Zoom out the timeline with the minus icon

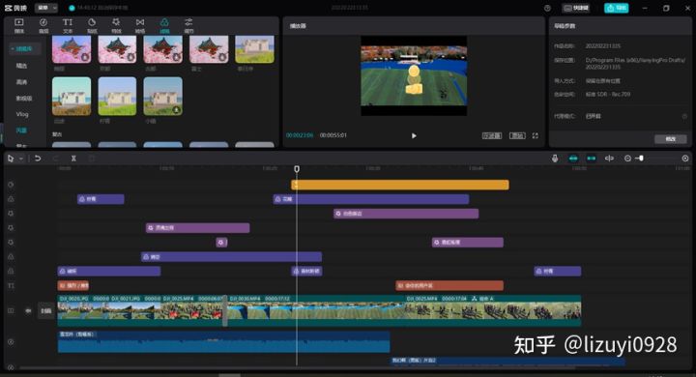[627, 159]
